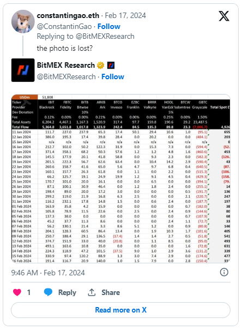Click the Feb 17, 2024 header date
243x330 pixels.
125,16
